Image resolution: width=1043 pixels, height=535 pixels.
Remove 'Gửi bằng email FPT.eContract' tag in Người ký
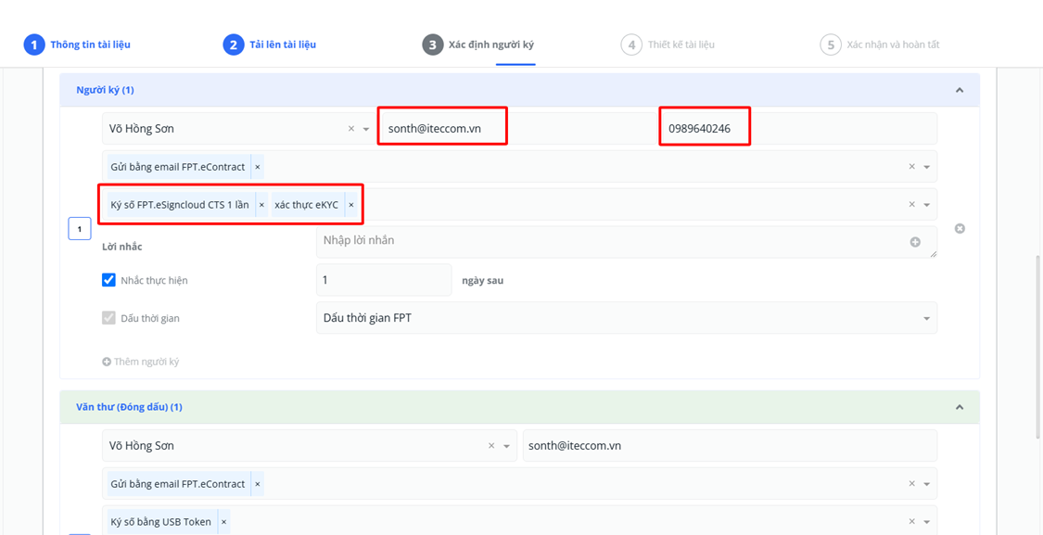tap(258, 167)
